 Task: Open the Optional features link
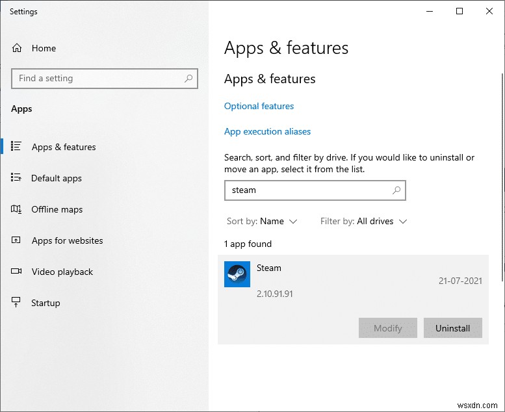tap(259, 106)
